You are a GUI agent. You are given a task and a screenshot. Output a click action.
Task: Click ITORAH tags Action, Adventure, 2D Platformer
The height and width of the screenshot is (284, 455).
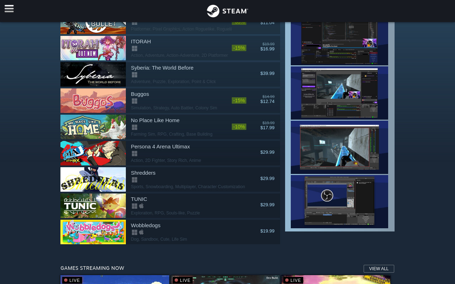tap(179, 55)
